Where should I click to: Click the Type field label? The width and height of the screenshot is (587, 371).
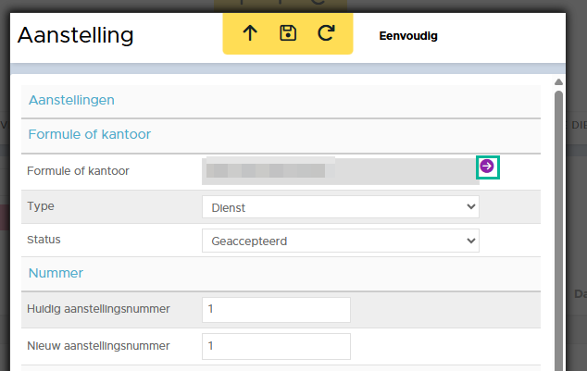click(x=41, y=206)
